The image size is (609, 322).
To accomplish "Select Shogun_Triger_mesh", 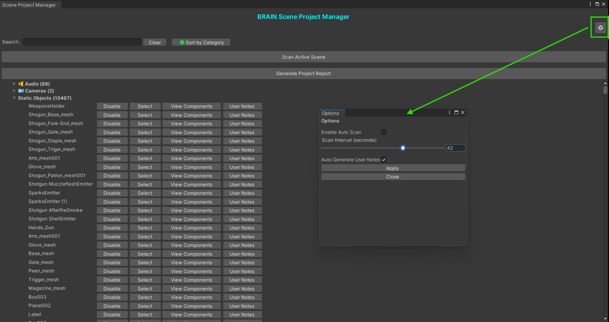I will [x=145, y=150].
